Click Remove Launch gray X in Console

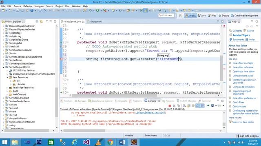pyautogui.click(x=174, y=105)
